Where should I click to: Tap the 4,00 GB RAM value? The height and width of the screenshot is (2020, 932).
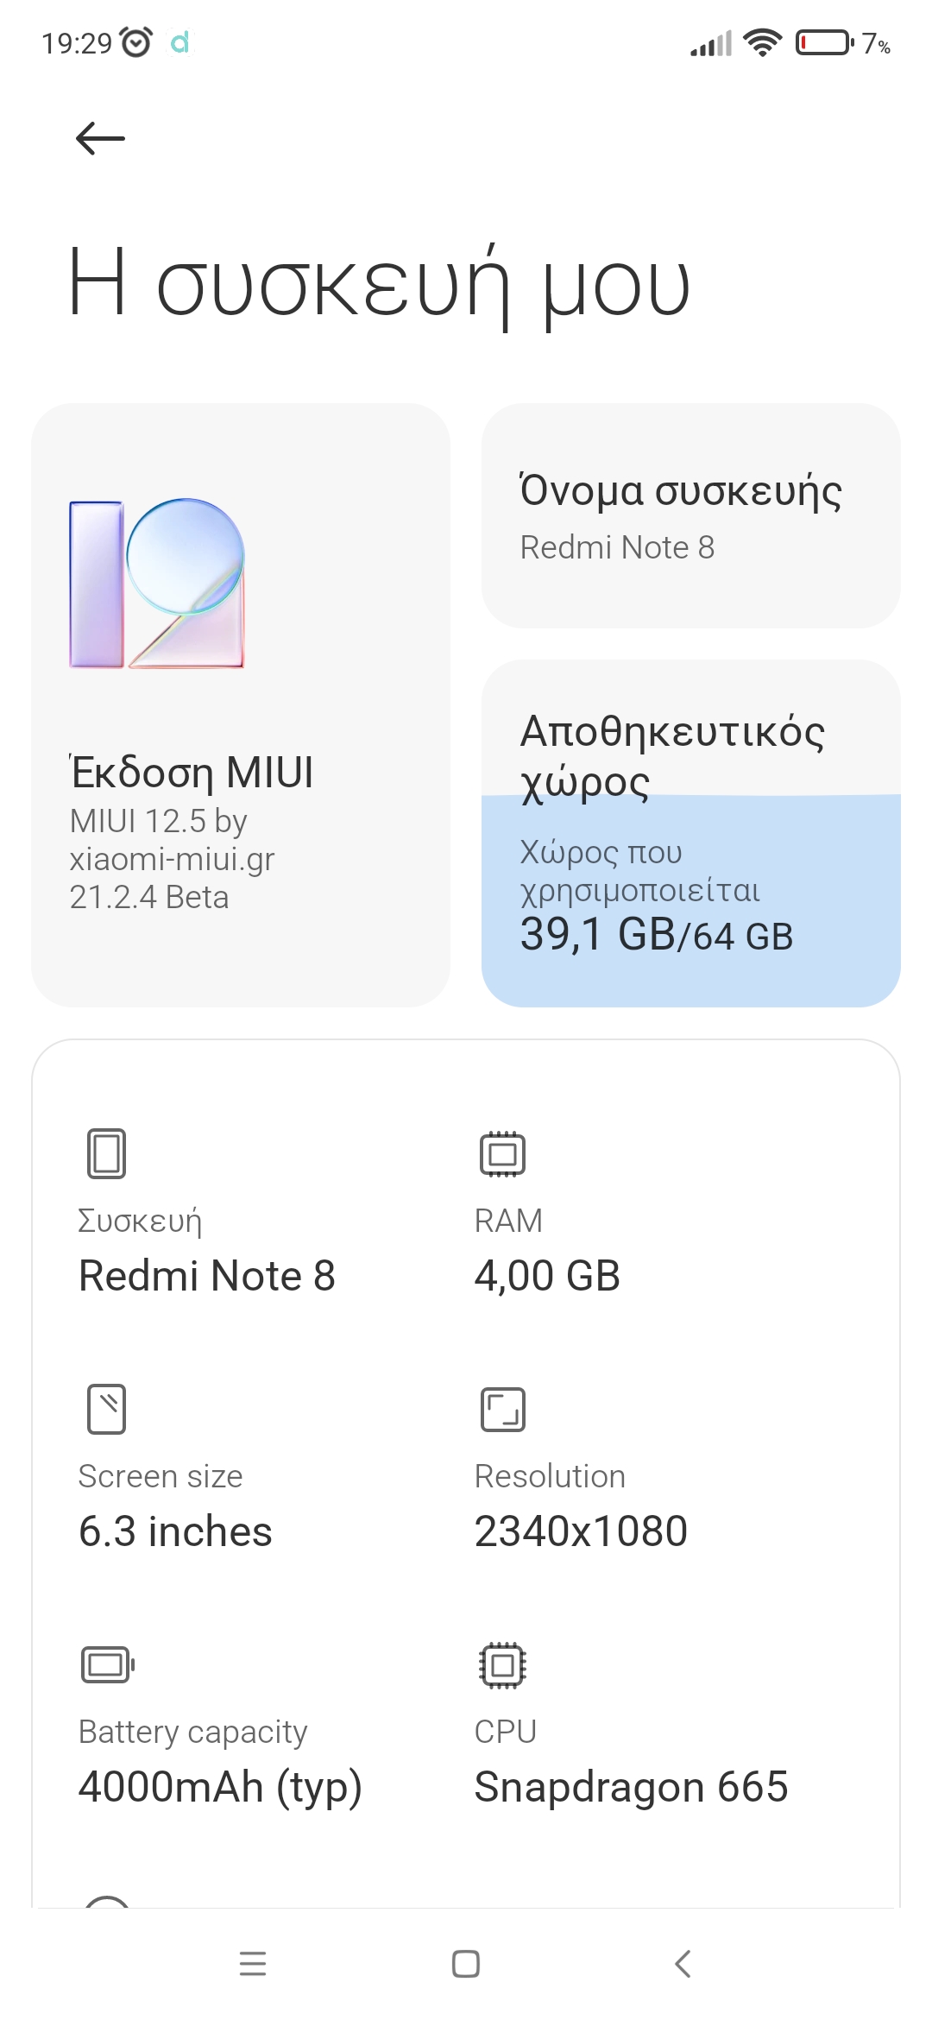547,1276
